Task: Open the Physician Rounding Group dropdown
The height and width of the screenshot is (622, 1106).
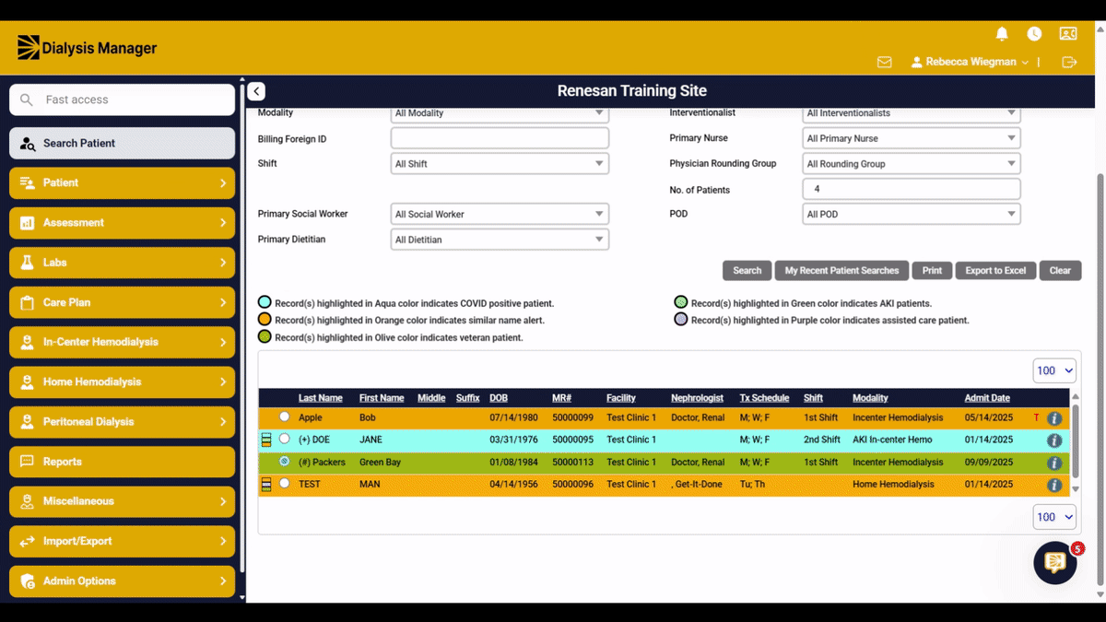Action: pyautogui.click(x=912, y=164)
